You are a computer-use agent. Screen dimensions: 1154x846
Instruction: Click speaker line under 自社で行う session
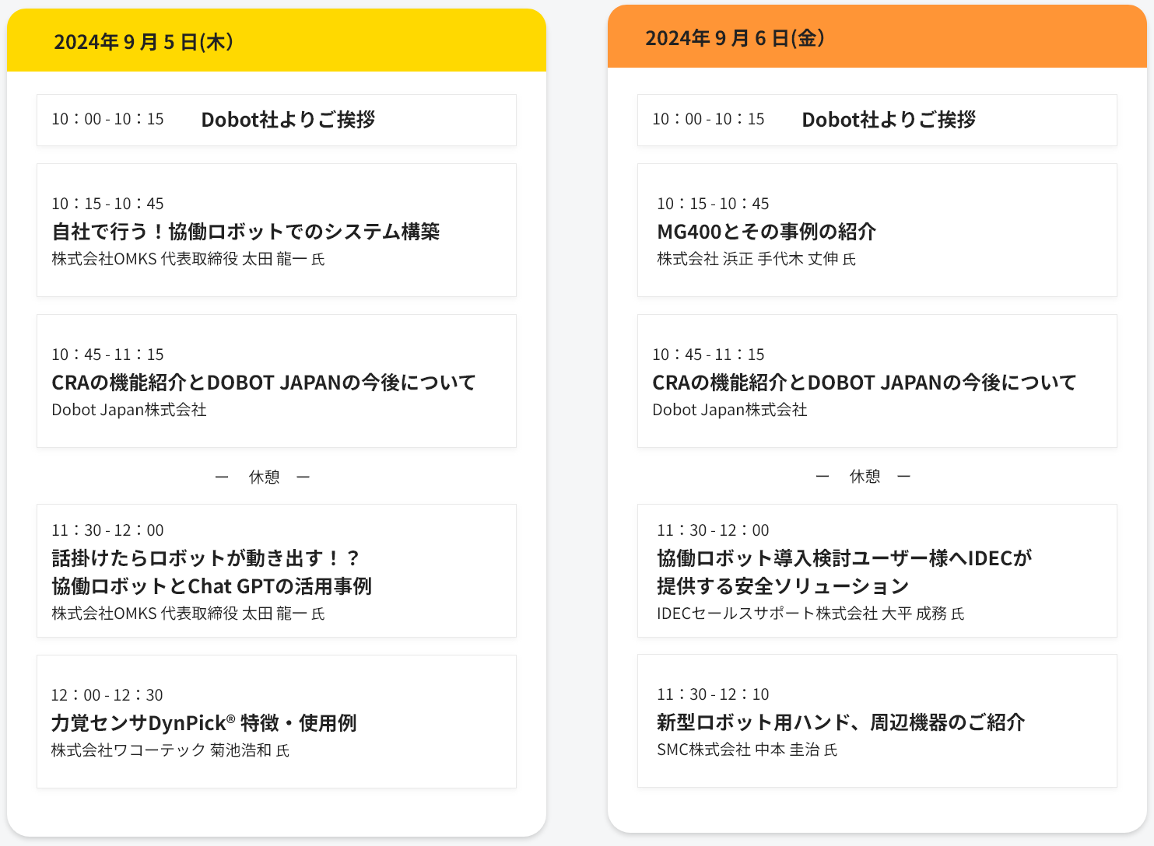coord(188,259)
